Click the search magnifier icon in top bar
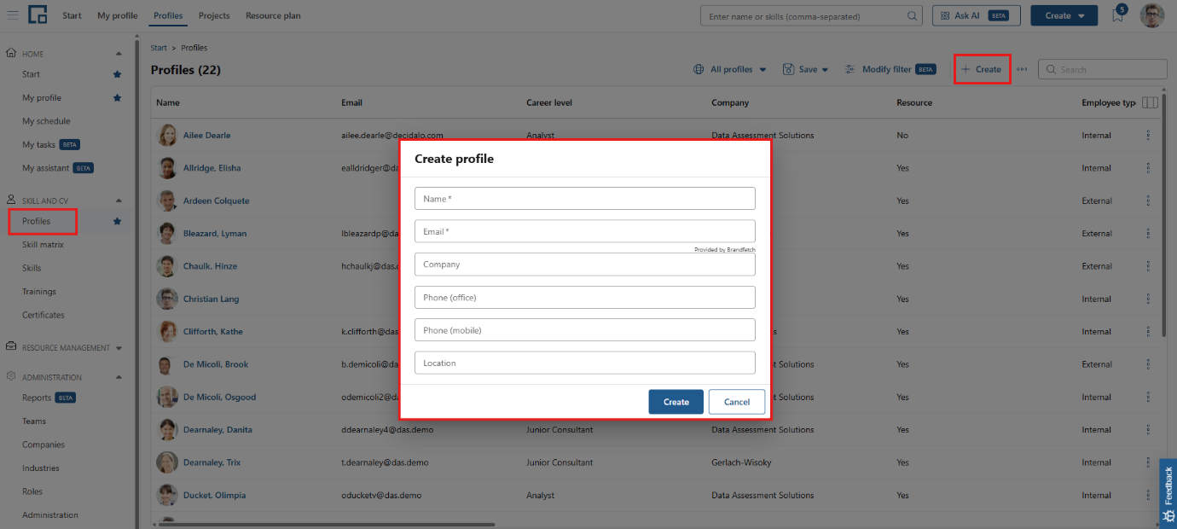 (x=912, y=15)
